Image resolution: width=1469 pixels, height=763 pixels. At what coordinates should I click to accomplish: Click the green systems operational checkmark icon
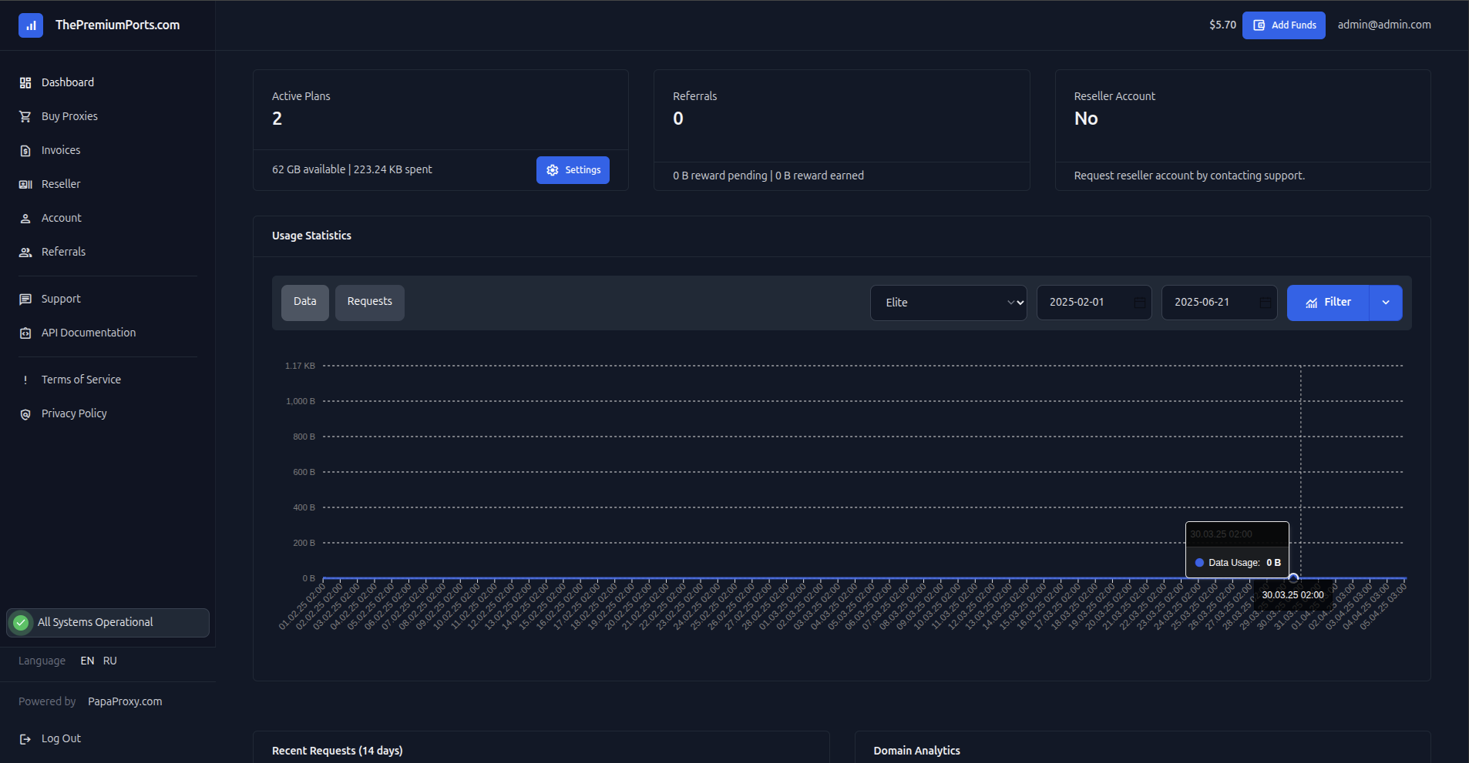click(22, 622)
